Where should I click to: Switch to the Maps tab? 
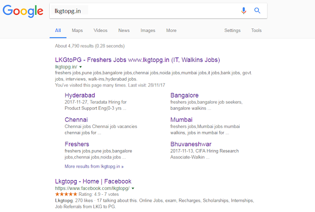pos(77,30)
